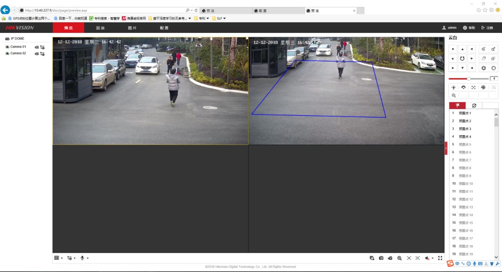Image resolution: width=502 pixels, height=272 pixels.
Task: Capture a snapshot with the camera icon
Action: click(x=381, y=258)
